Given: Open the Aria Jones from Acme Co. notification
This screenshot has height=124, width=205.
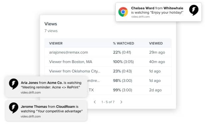Looking at the screenshot, I should (46, 87).
